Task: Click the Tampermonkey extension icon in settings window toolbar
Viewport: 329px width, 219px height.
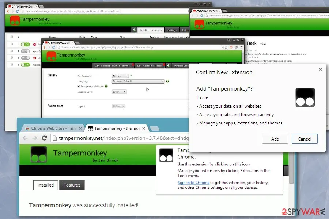Action: [231, 47]
